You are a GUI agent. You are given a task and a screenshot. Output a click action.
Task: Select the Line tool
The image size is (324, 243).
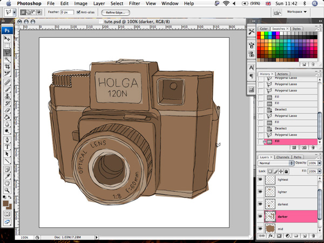point(7,161)
